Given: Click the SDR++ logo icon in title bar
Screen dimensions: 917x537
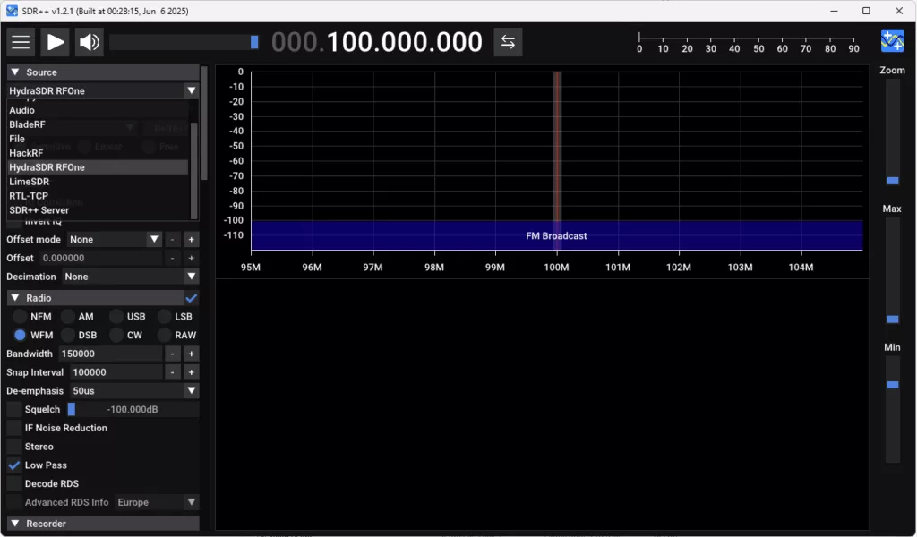Looking at the screenshot, I should (x=13, y=10).
